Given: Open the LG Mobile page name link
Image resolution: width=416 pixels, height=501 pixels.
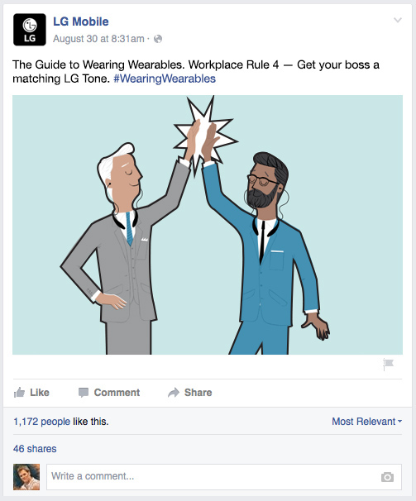Looking at the screenshot, I should tap(81, 21).
